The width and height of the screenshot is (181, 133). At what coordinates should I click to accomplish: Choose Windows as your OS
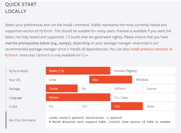[x=154, y=80]
